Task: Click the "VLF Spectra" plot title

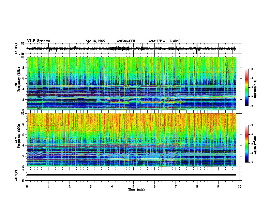Action: pyautogui.click(x=39, y=41)
